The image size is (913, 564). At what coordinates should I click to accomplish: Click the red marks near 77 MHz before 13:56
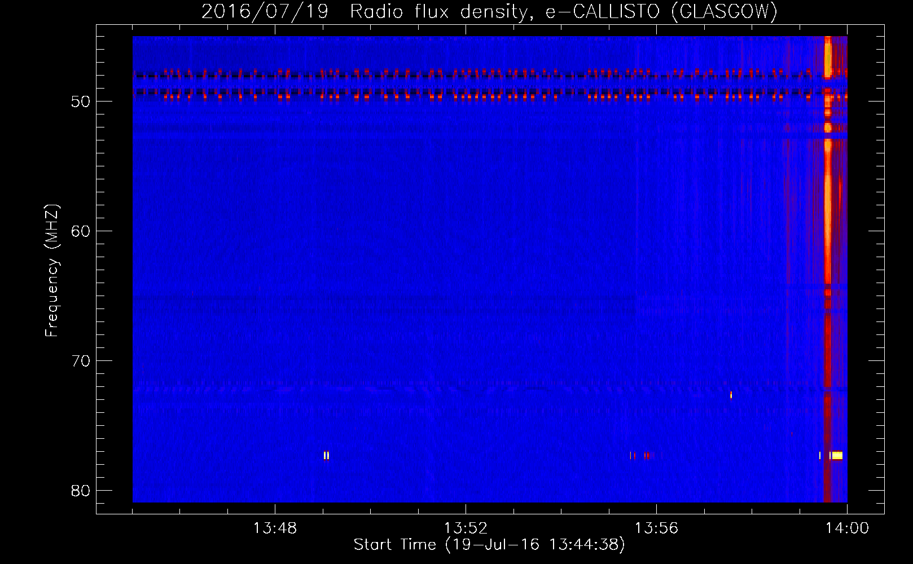[640, 455]
